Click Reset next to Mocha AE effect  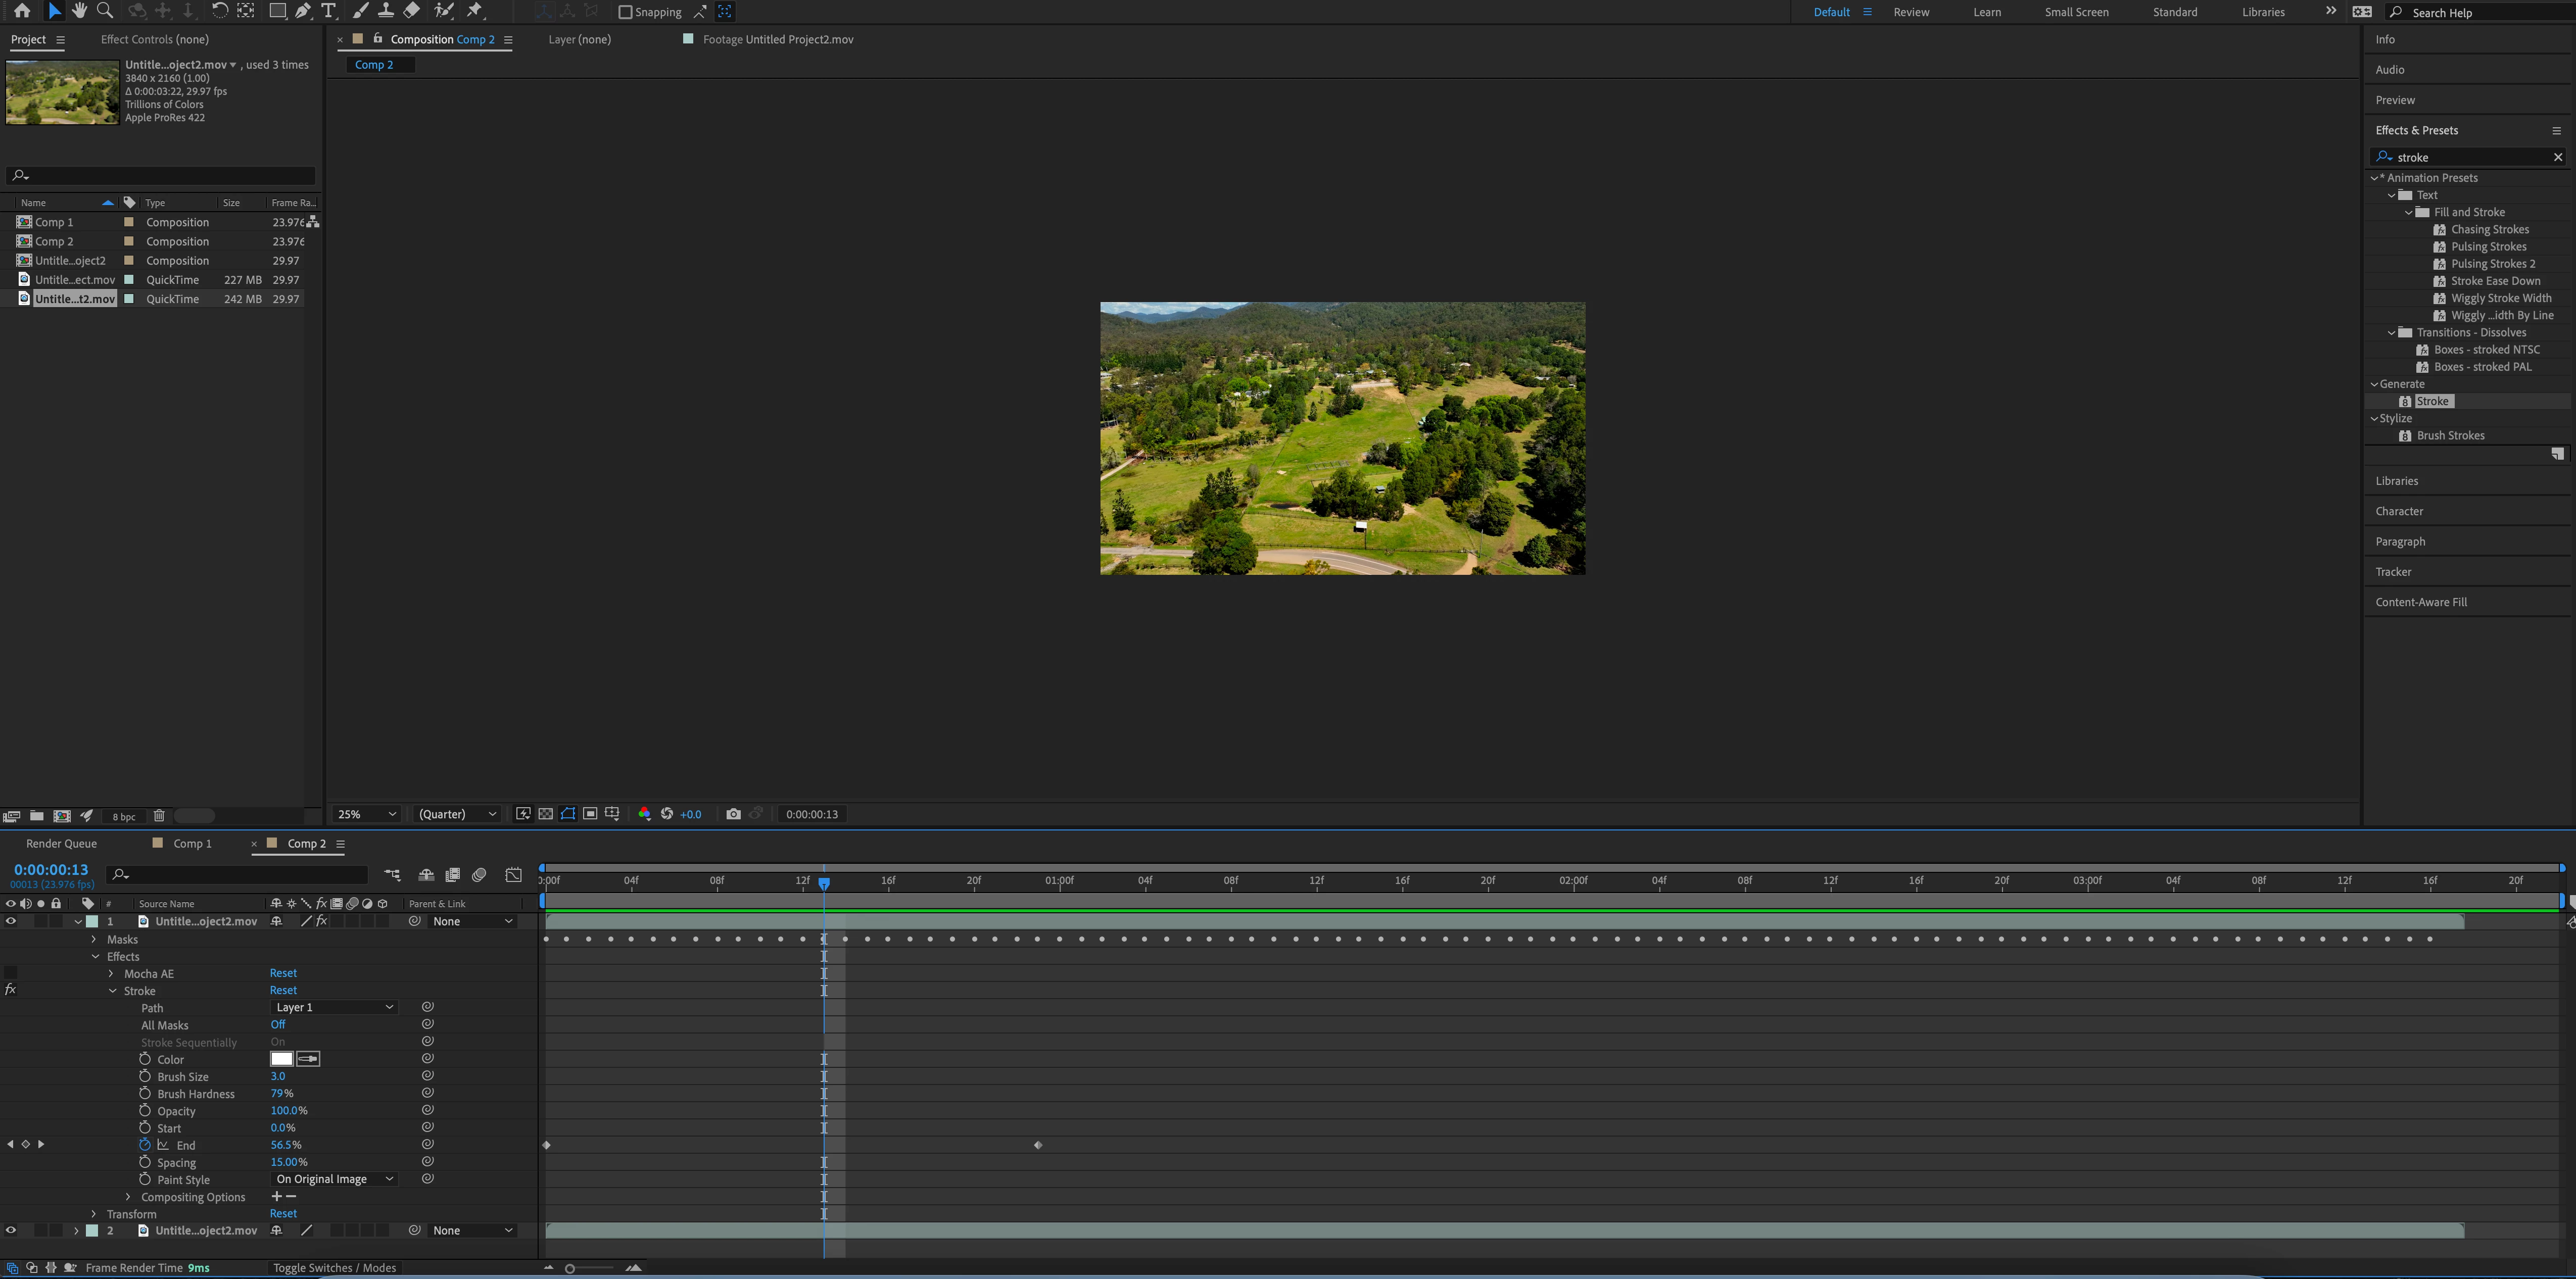pyautogui.click(x=283, y=973)
